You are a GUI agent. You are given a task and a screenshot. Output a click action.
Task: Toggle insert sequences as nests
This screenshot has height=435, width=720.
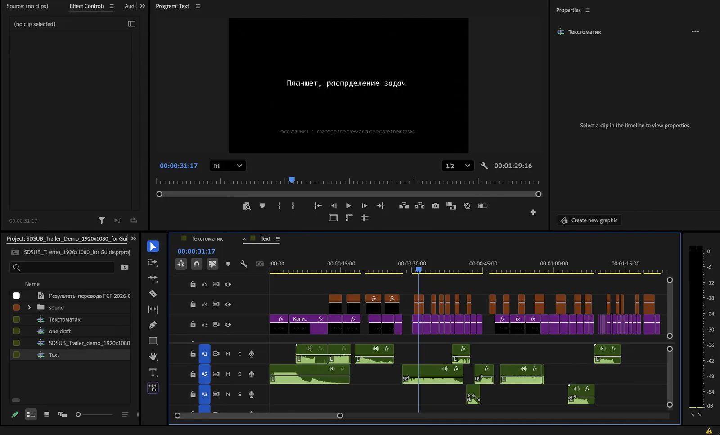(181, 264)
